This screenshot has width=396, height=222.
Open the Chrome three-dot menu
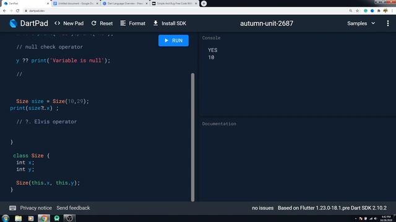(392, 11)
